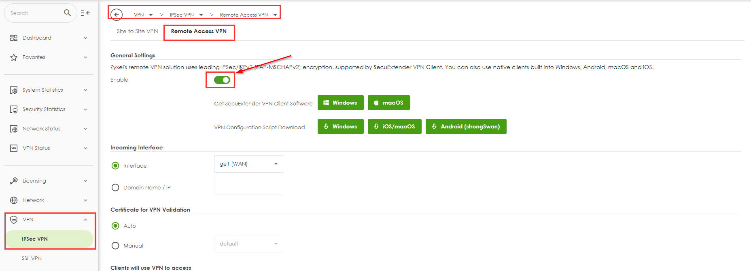Click the Licensing key icon

[x=14, y=181]
